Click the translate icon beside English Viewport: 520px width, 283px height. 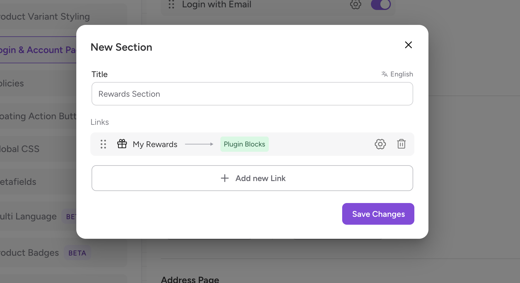coord(384,74)
